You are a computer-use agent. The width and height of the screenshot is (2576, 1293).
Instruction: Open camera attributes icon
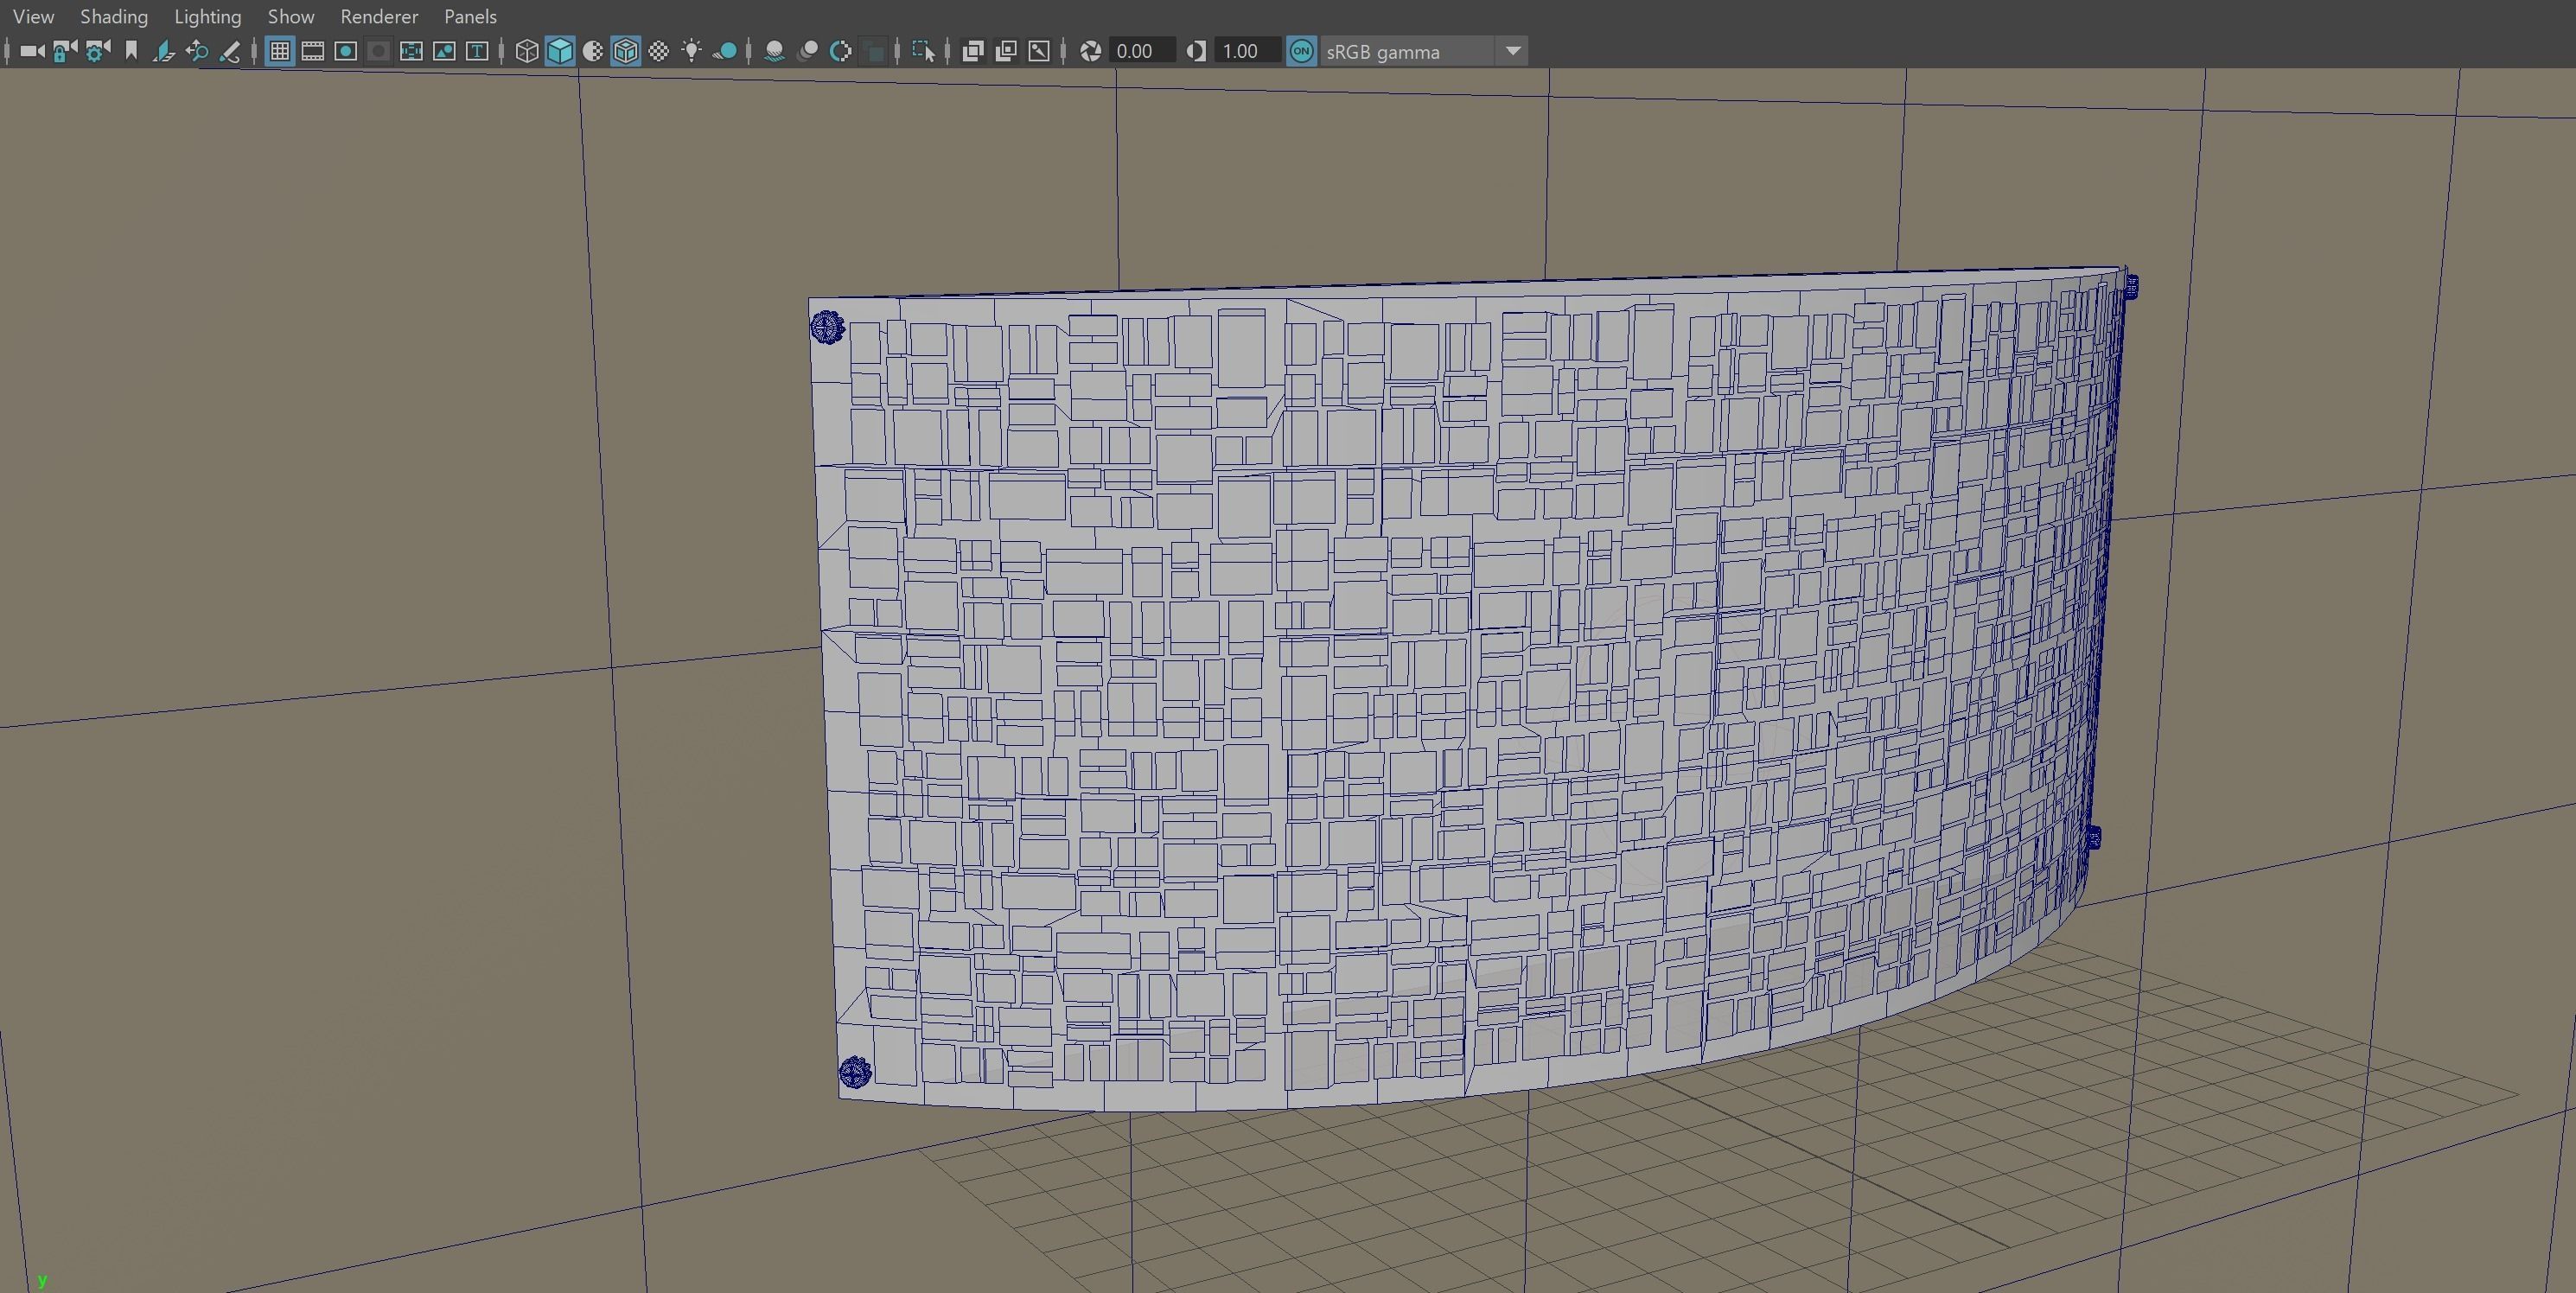coord(97,51)
